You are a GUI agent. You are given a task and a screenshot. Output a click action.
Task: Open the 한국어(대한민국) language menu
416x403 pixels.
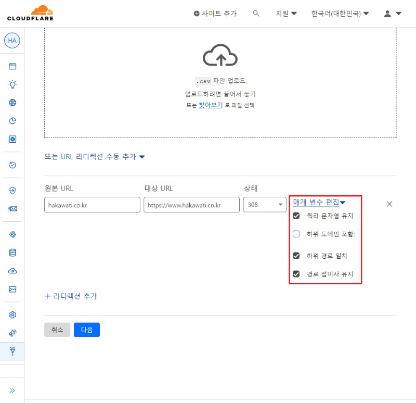pyautogui.click(x=339, y=14)
